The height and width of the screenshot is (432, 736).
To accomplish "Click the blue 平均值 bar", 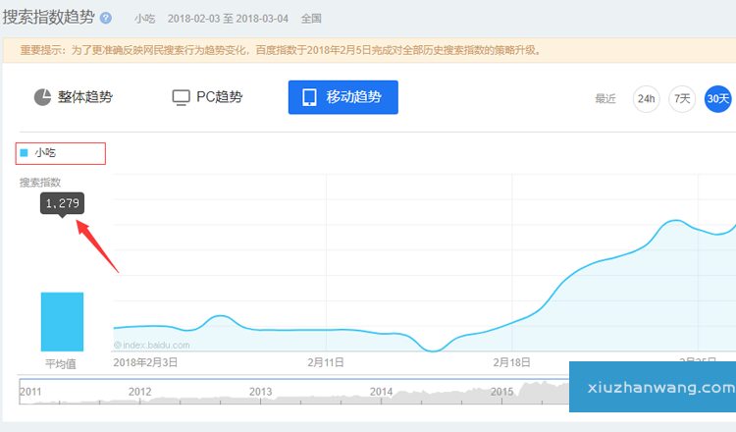I will point(62,321).
